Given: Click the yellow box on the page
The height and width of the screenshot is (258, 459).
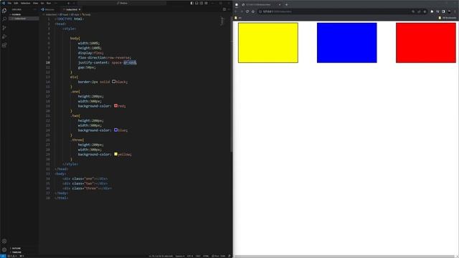Looking at the screenshot, I should (268, 43).
